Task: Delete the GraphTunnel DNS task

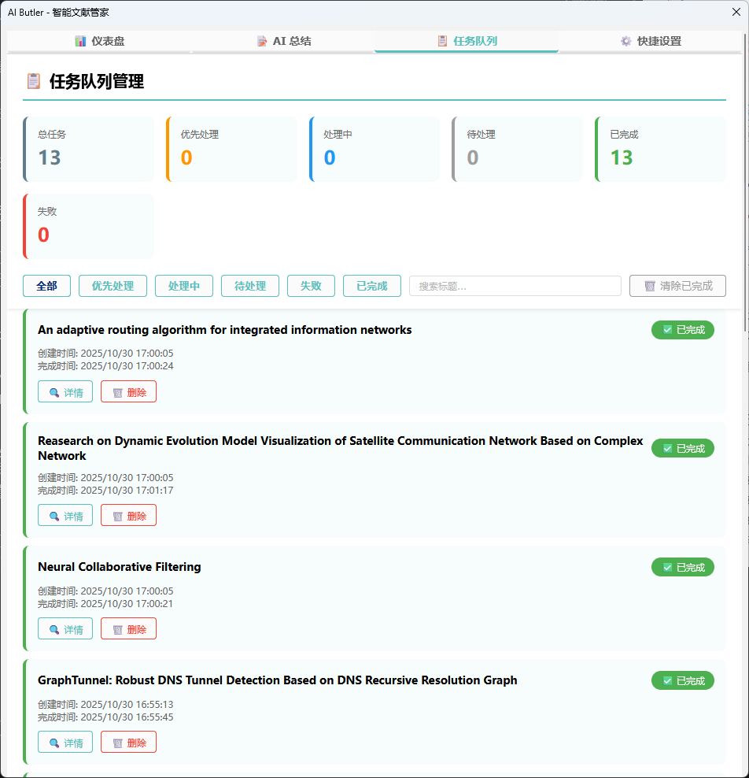Action: (128, 743)
